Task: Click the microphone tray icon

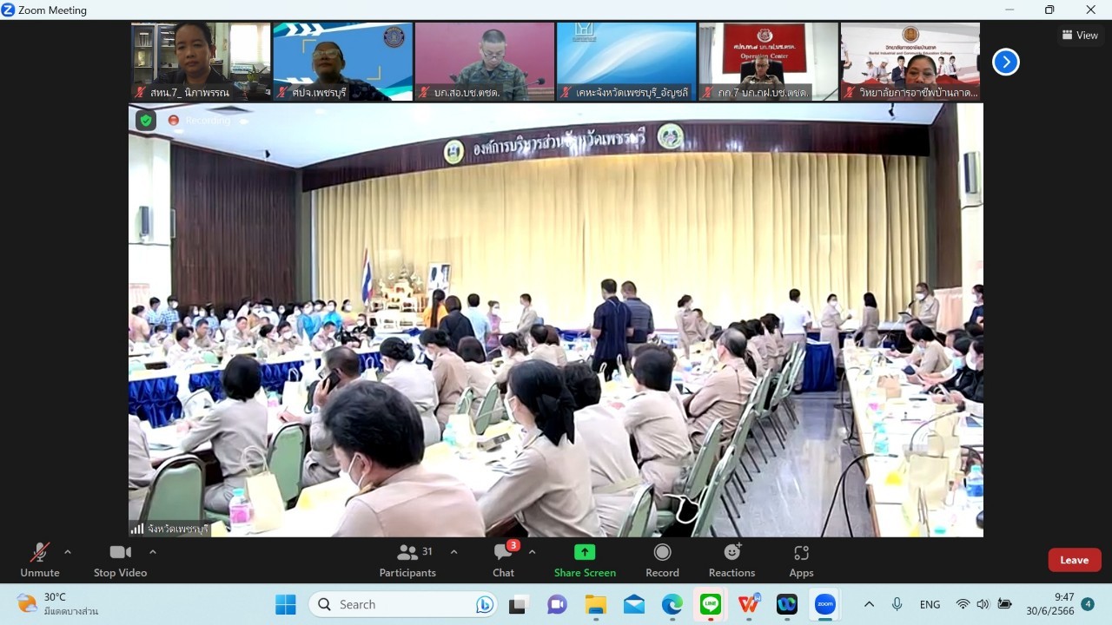Action: click(897, 604)
